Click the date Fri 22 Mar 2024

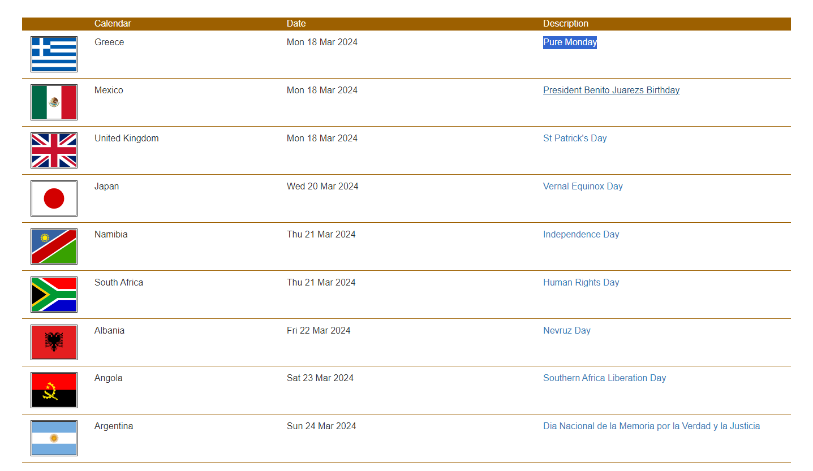click(319, 331)
